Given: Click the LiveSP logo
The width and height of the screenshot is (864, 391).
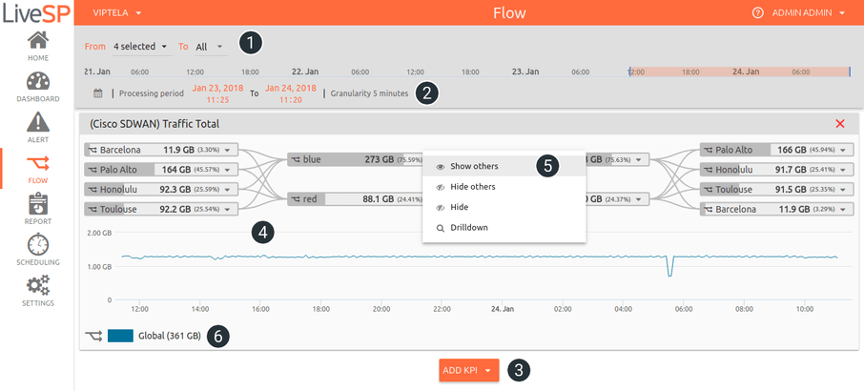Looking at the screenshot, I should click(36, 13).
